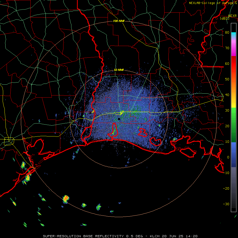
Task: Click the black radar site dot at center
Action: (119, 119)
